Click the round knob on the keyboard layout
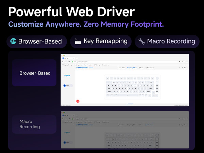The height and width of the screenshot is (153, 204). [x=157, y=78]
